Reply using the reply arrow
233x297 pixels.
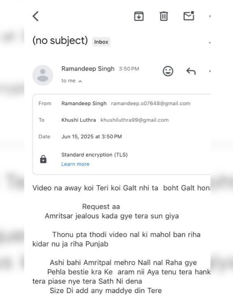191,71
